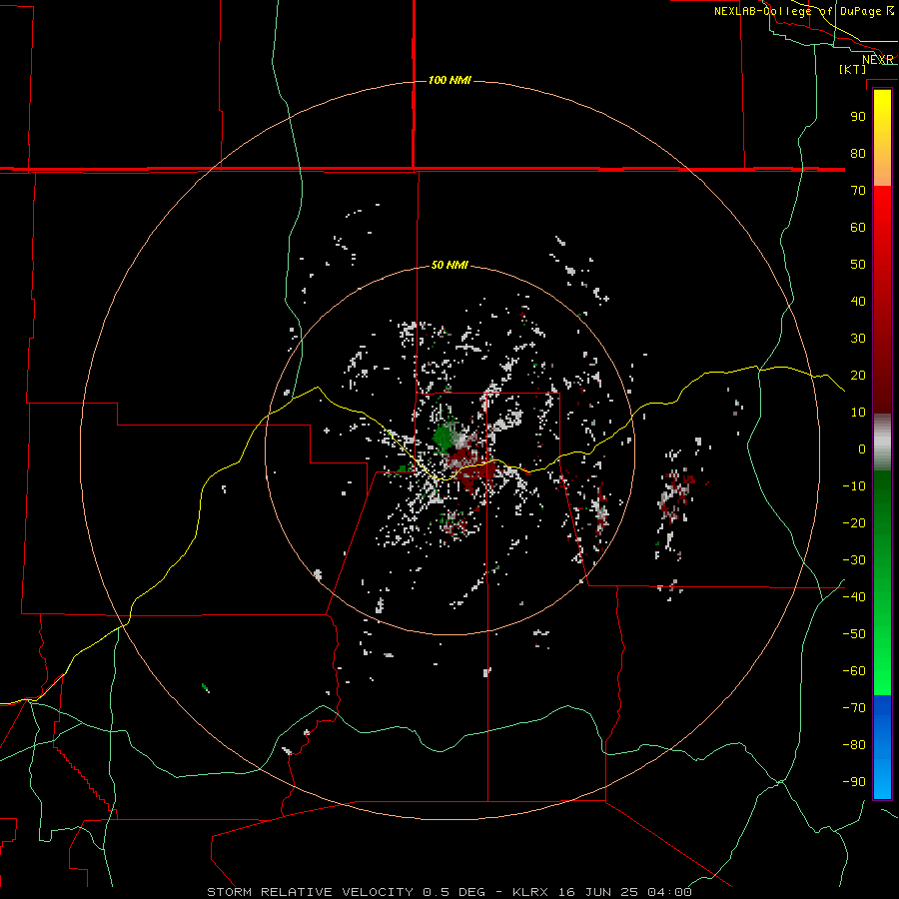
Task: Click the -50 value on velocity scale
Action: (x=854, y=634)
